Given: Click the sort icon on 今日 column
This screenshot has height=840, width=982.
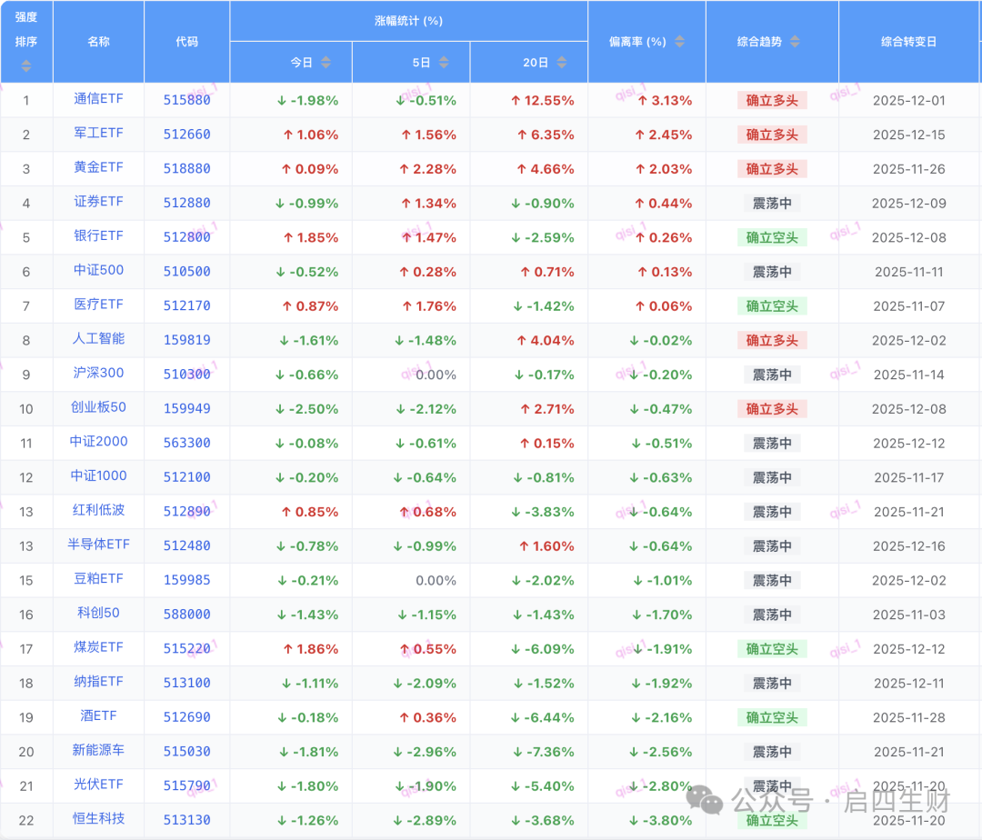Looking at the screenshot, I should click(x=325, y=63).
